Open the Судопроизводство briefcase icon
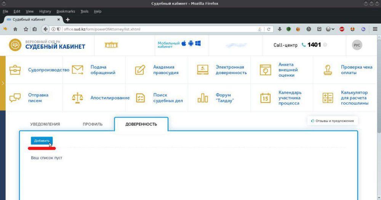Image resolution: width=381 pixels, height=200 pixels. coord(15,70)
